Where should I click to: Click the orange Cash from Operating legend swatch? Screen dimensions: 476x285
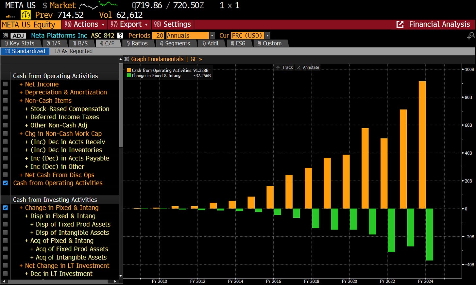point(129,70)
